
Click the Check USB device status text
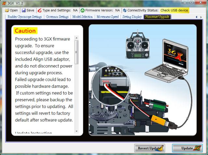174,10
